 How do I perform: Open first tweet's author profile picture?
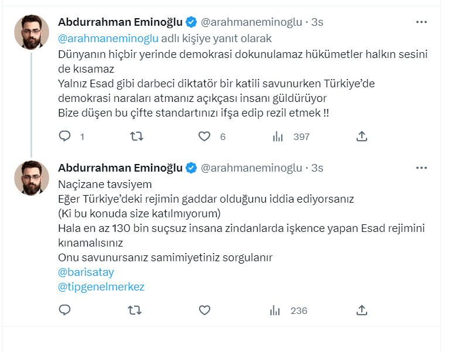pos(32,32)
